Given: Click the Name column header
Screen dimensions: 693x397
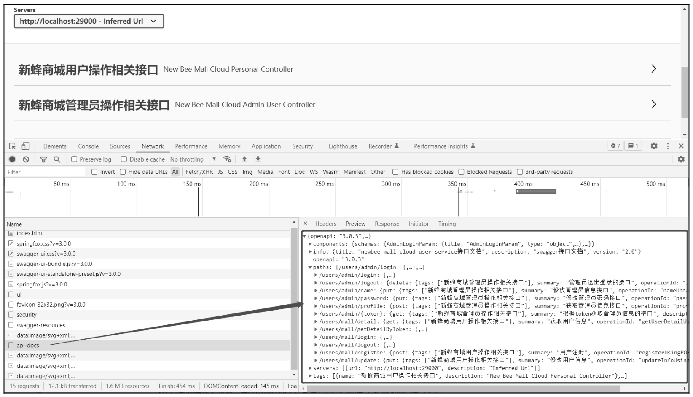Looking at the screenshot, I should [148, 224].
